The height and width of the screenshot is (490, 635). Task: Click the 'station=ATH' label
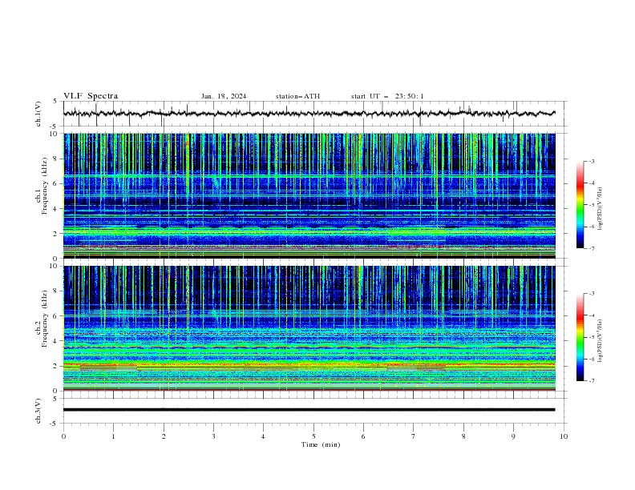[297, 96]
